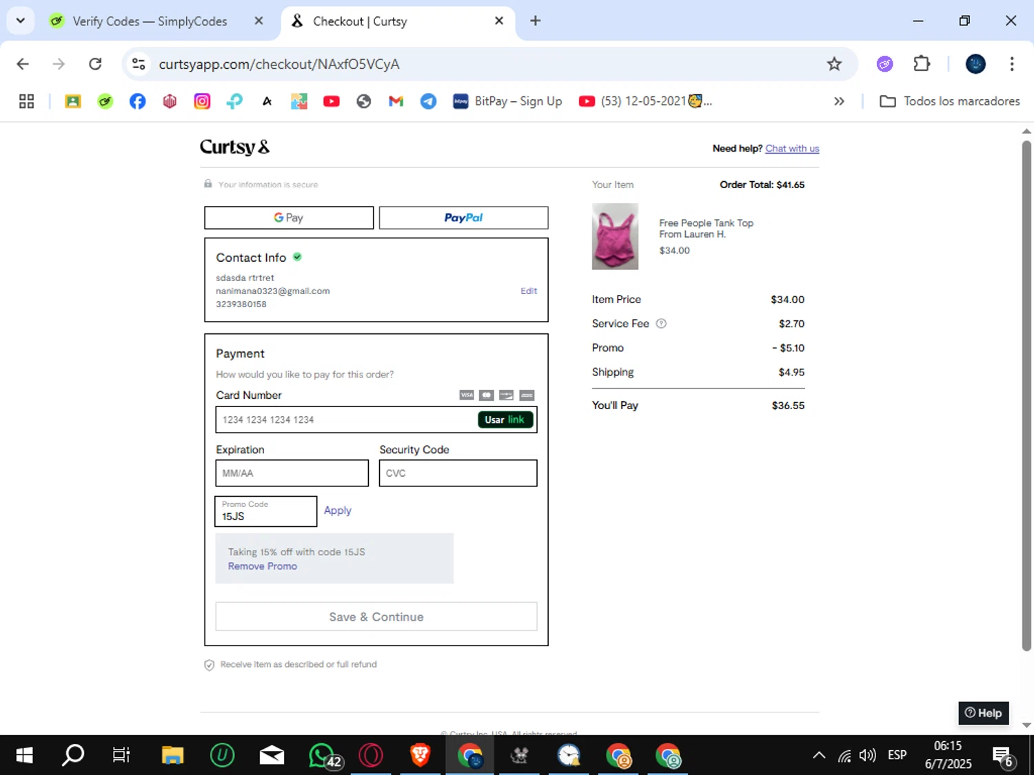Open the Chrome extensions puzzle icon
The image size is (1034, 775).
922,64
